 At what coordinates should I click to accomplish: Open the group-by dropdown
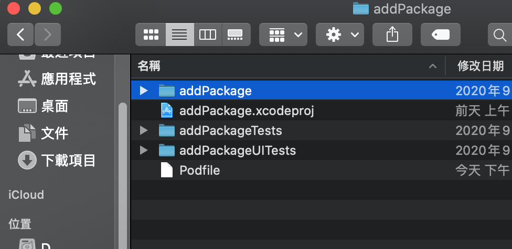click(x=283, y=35)
